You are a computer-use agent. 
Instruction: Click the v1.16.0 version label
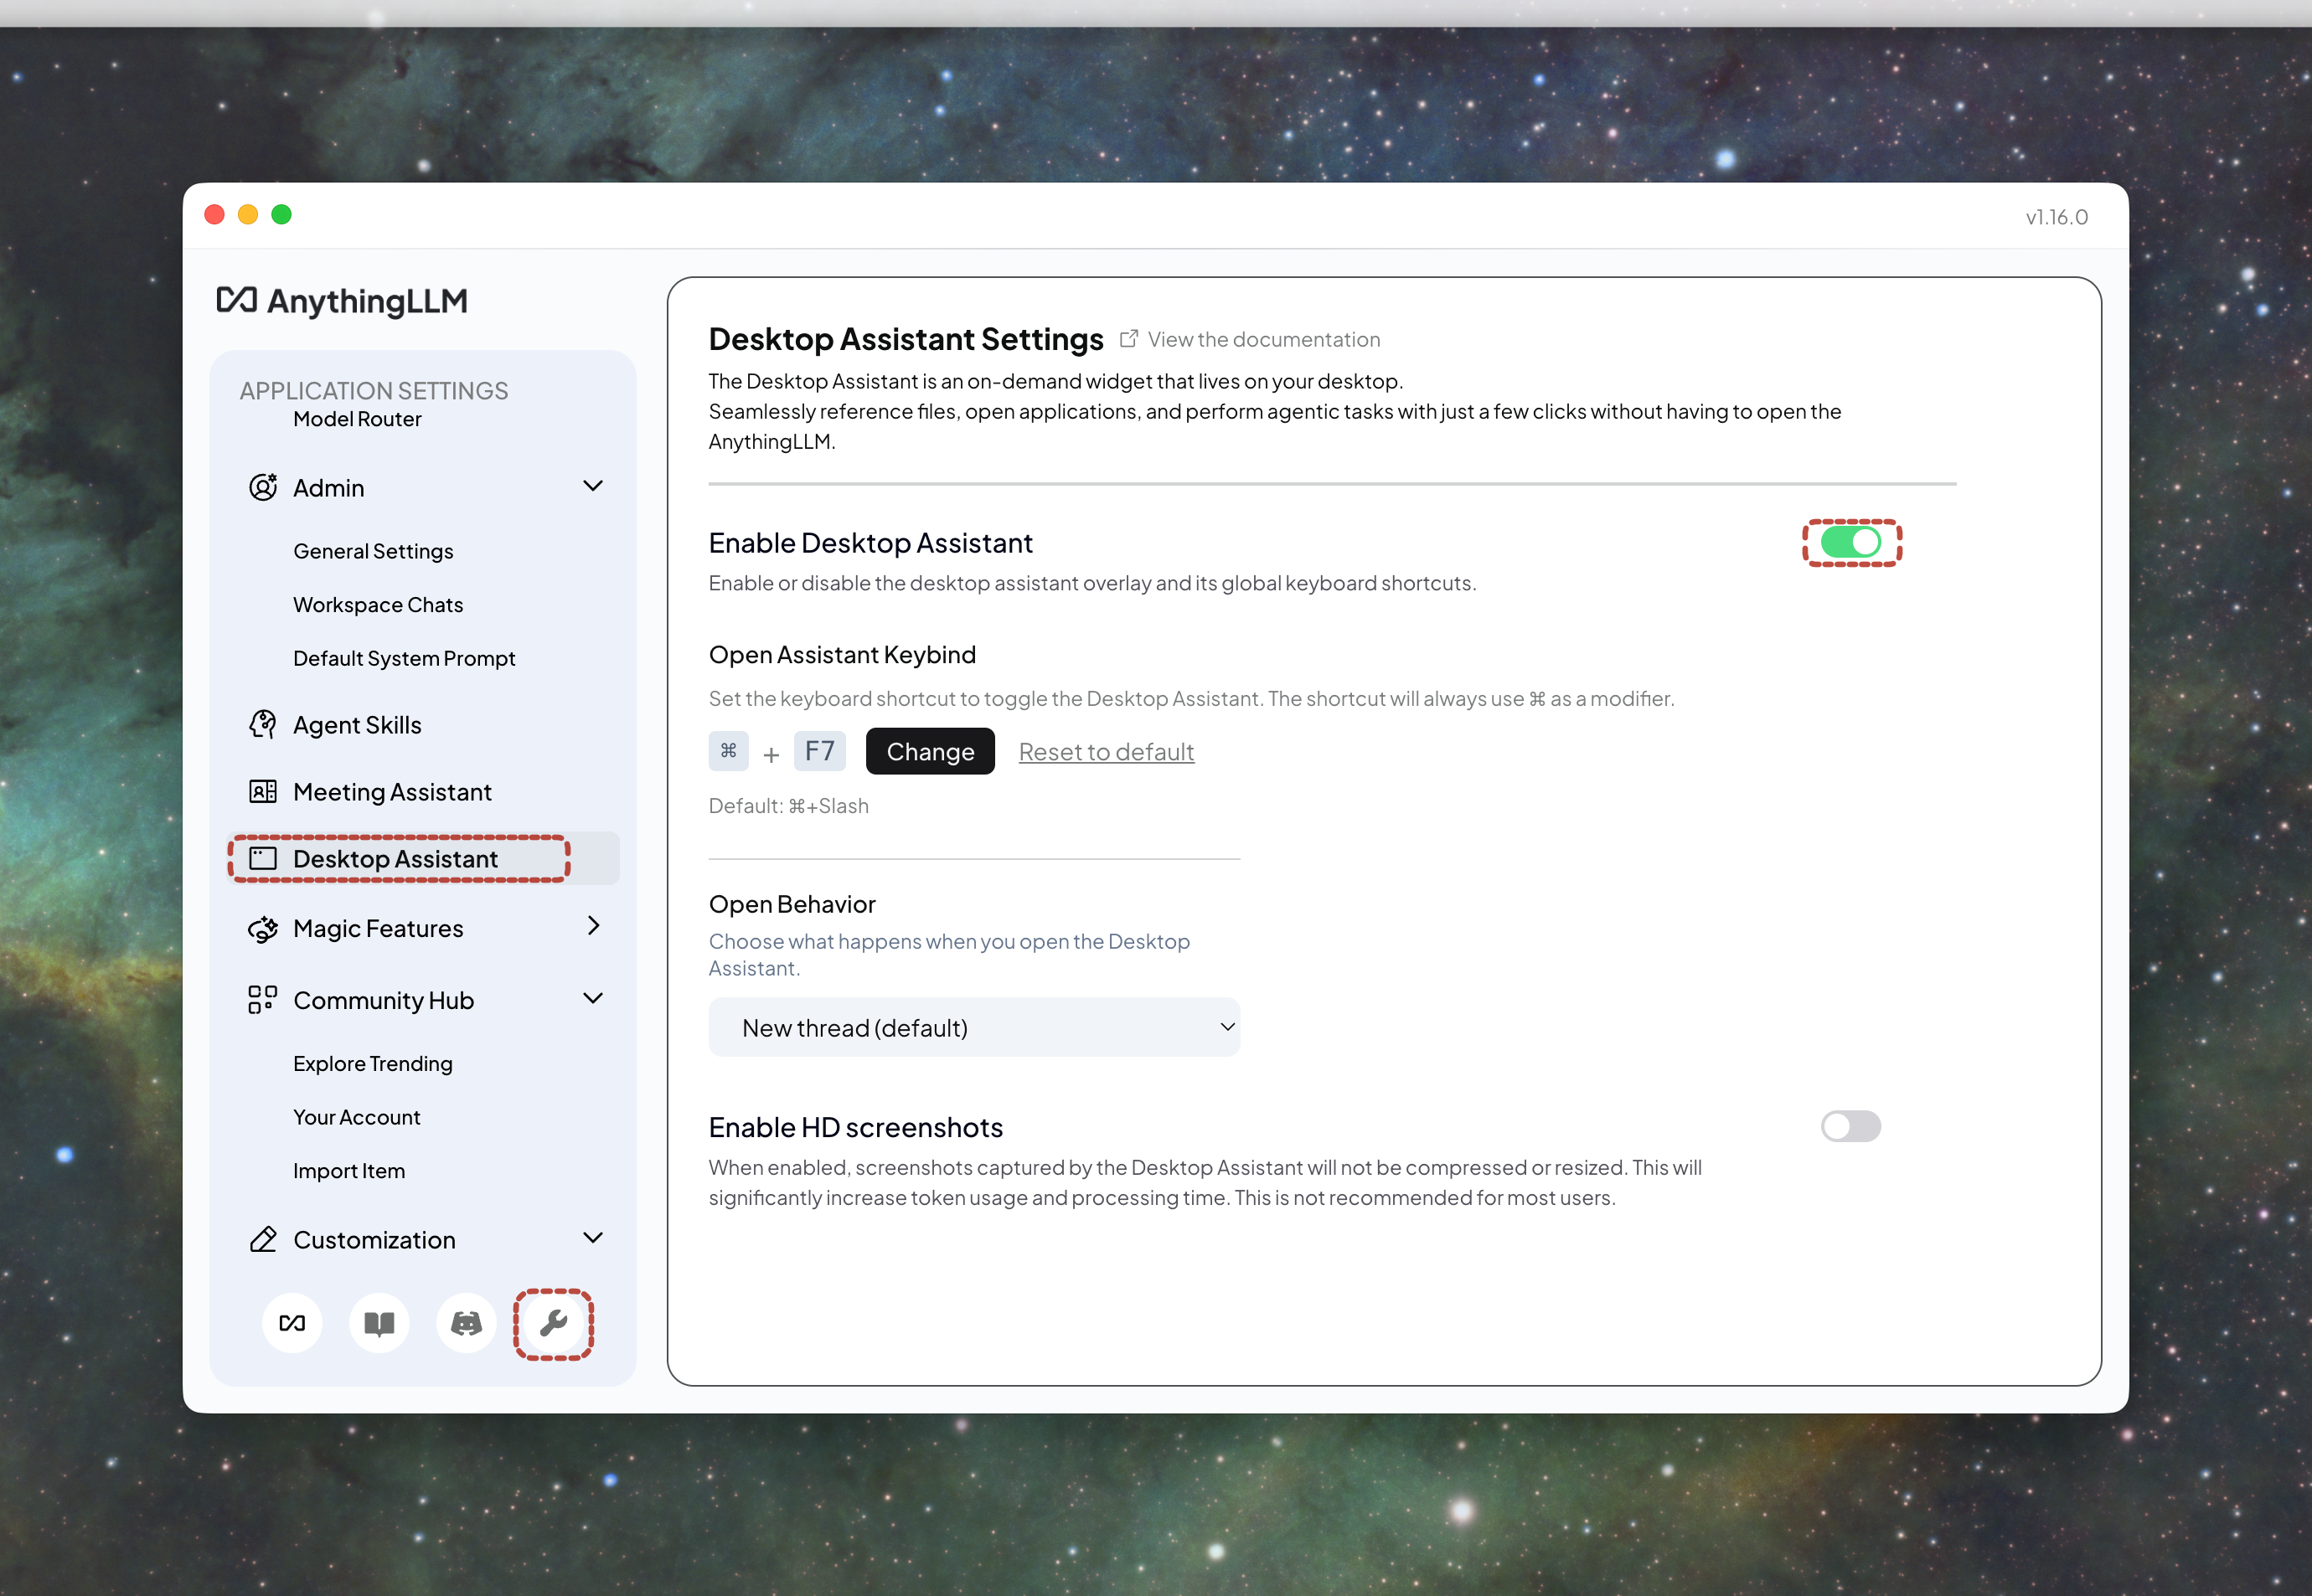click(2056, 217)
